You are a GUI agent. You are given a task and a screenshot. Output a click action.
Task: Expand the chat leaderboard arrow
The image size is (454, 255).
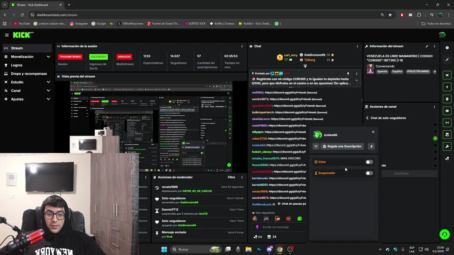tap(305, 66)
